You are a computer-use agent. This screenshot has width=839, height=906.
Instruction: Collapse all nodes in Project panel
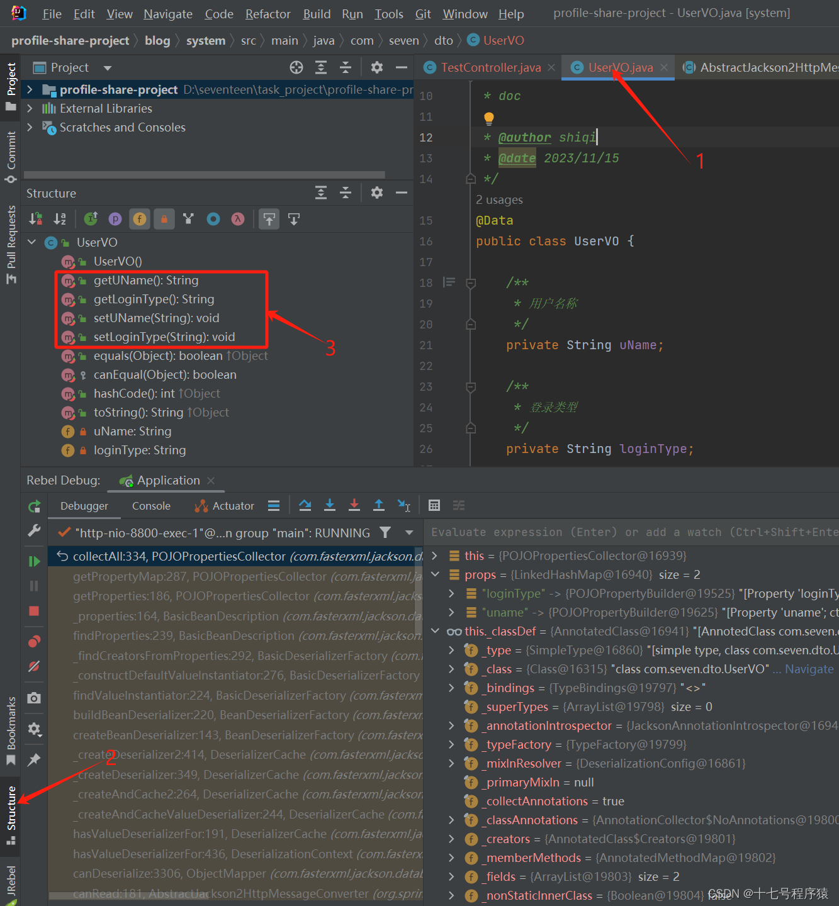pyautogui.click(x=346, y=67)
